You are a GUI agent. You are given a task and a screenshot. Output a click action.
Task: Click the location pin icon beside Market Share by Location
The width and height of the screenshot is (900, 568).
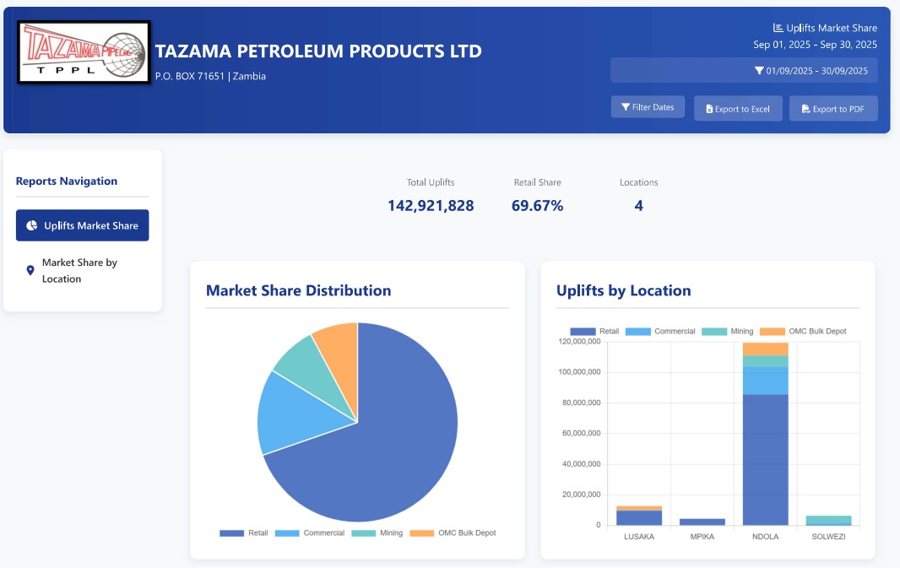click(30, 270)
